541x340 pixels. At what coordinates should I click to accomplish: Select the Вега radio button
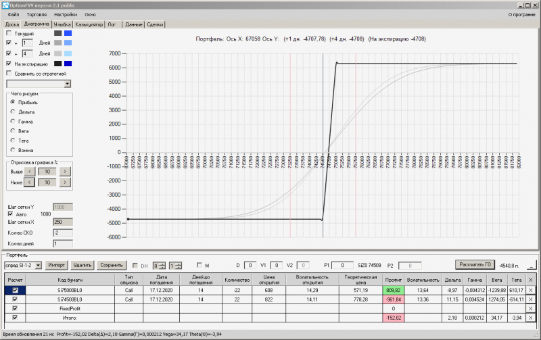[13, 131]
